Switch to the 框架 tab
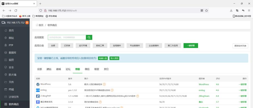 click(97, 69)
